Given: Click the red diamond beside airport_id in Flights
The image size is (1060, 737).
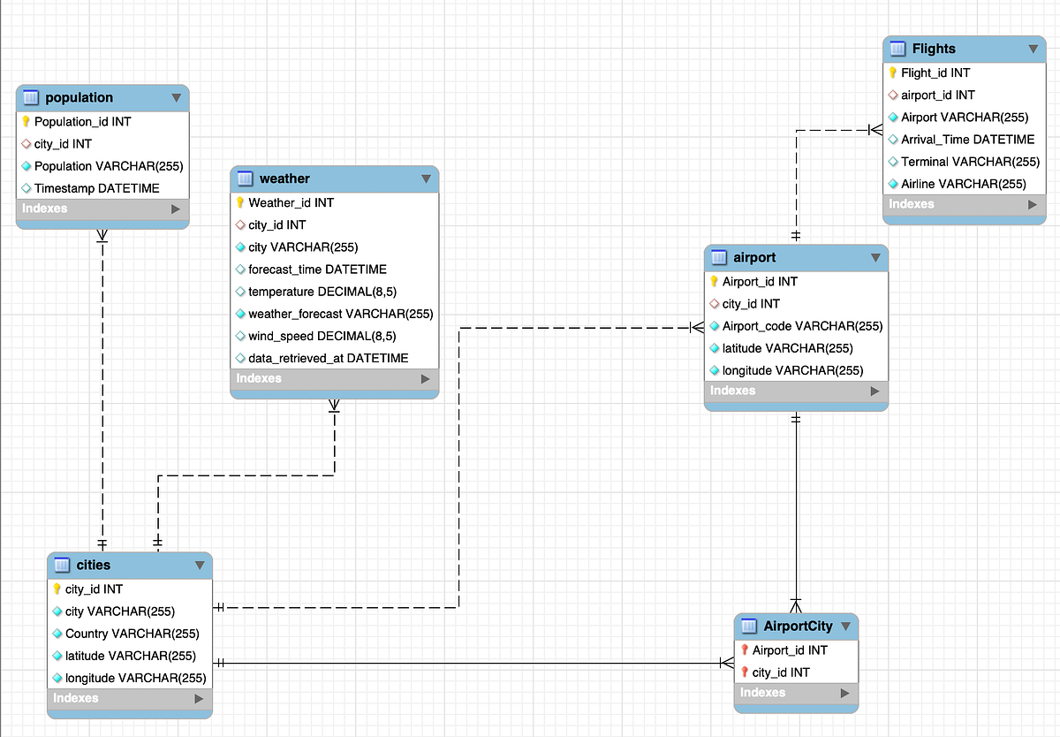Looking at the screenshot, I should click(x=891, y=95).
